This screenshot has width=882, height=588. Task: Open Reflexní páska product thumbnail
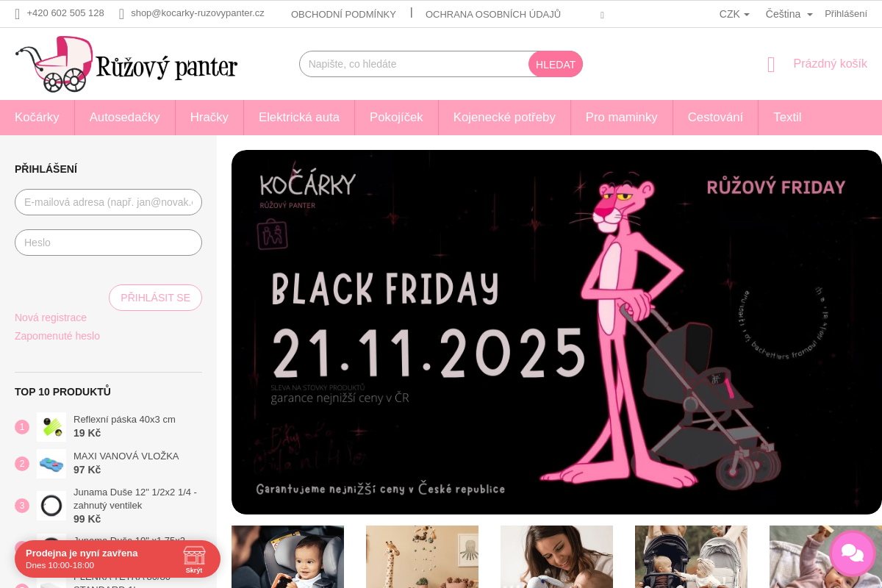point(51,427)
